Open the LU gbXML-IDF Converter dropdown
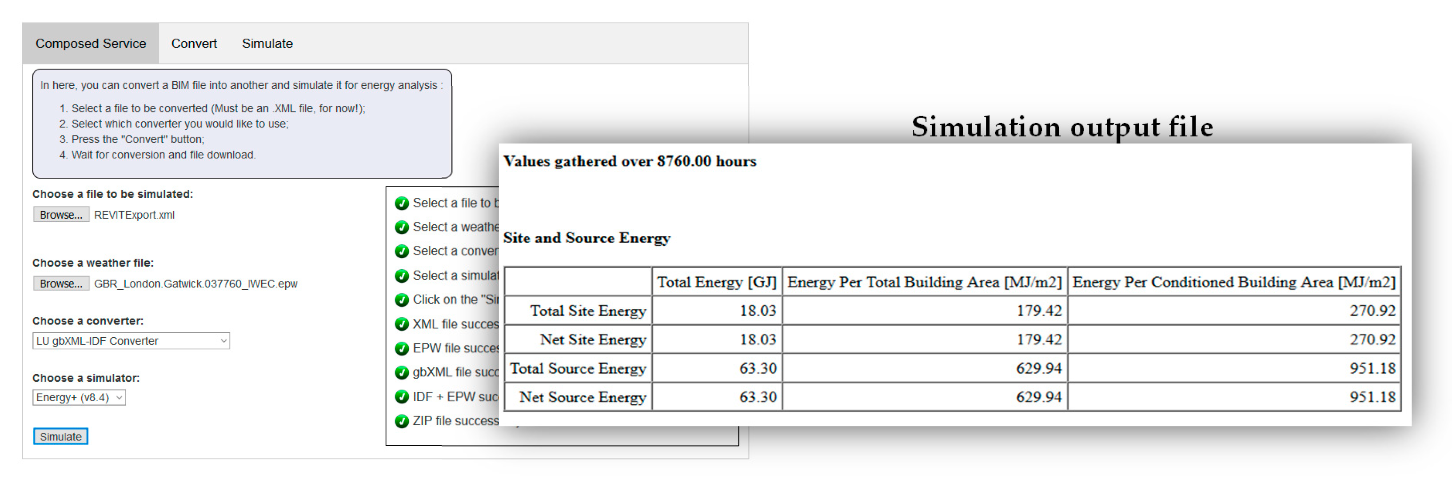 131,341
